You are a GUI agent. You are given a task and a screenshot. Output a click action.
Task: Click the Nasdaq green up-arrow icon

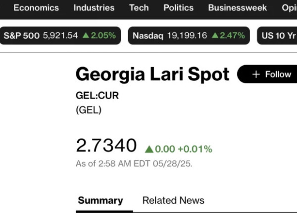(x=215, y=36)
